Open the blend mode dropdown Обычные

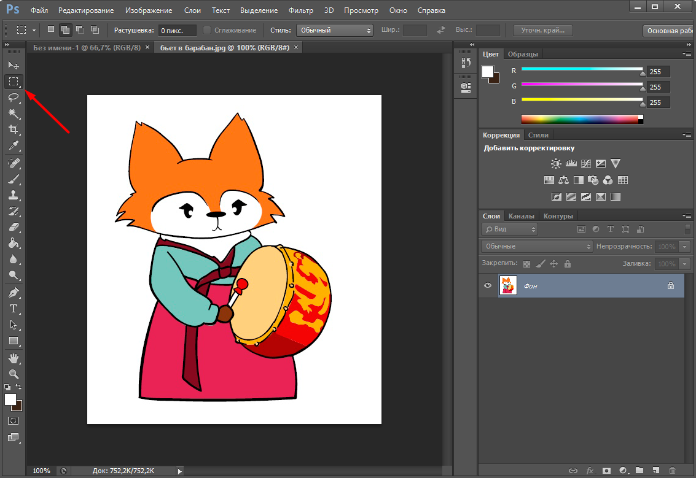(x=537, y=246)
